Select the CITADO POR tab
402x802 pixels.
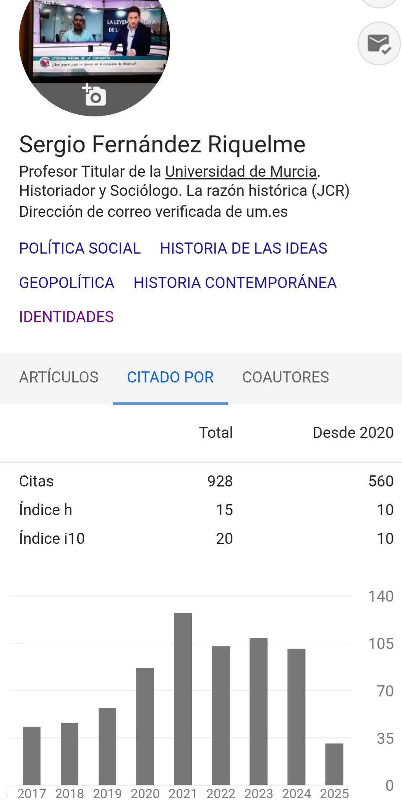[170, 377]
